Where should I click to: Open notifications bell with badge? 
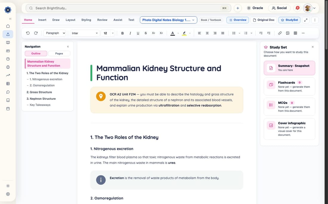297,8
